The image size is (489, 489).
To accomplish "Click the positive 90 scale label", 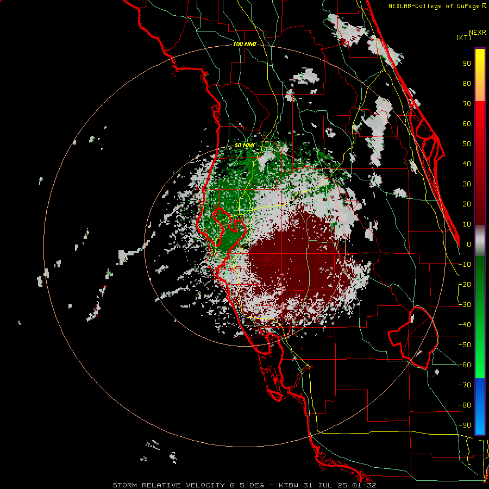I will (x=467, y=64).
